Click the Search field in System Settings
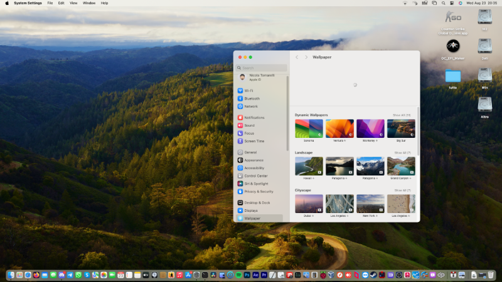The height and width of the screenshot is (282, 502). [x=262, y=68]
